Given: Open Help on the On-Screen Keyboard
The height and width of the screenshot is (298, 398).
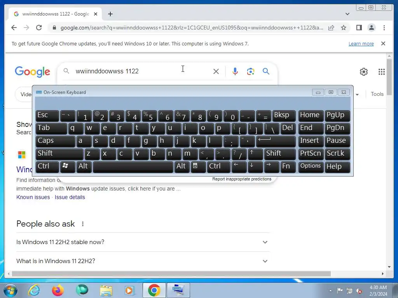Looking at the screenshot, I should click(337, 167).
